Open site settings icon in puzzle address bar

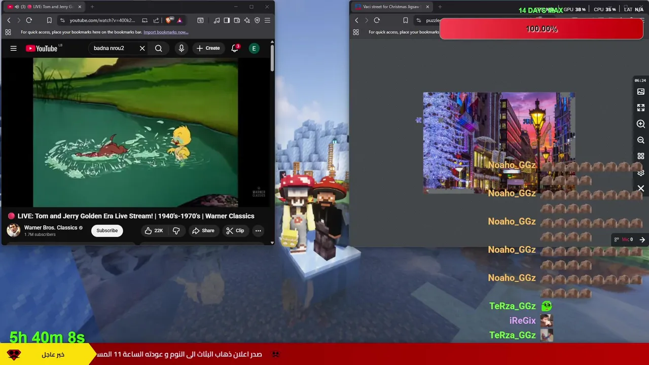(x=419, y=20)
